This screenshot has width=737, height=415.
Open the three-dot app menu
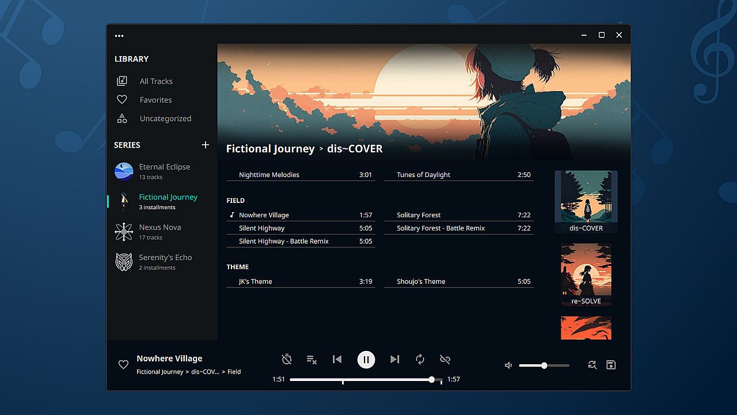click(x=119, y=35)
